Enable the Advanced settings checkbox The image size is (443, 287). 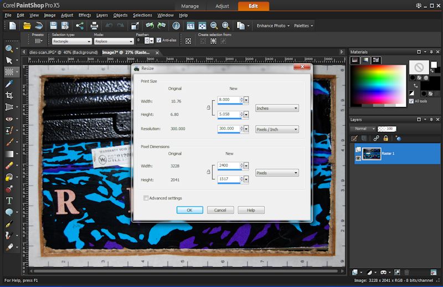point(146,198)
